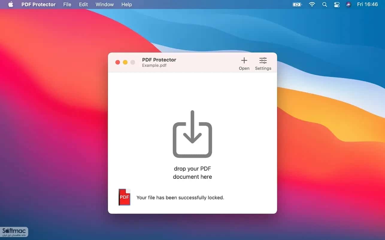
Task: Click the Example.pdf subtitle in title bar
Action: click(x=154, y=65)
